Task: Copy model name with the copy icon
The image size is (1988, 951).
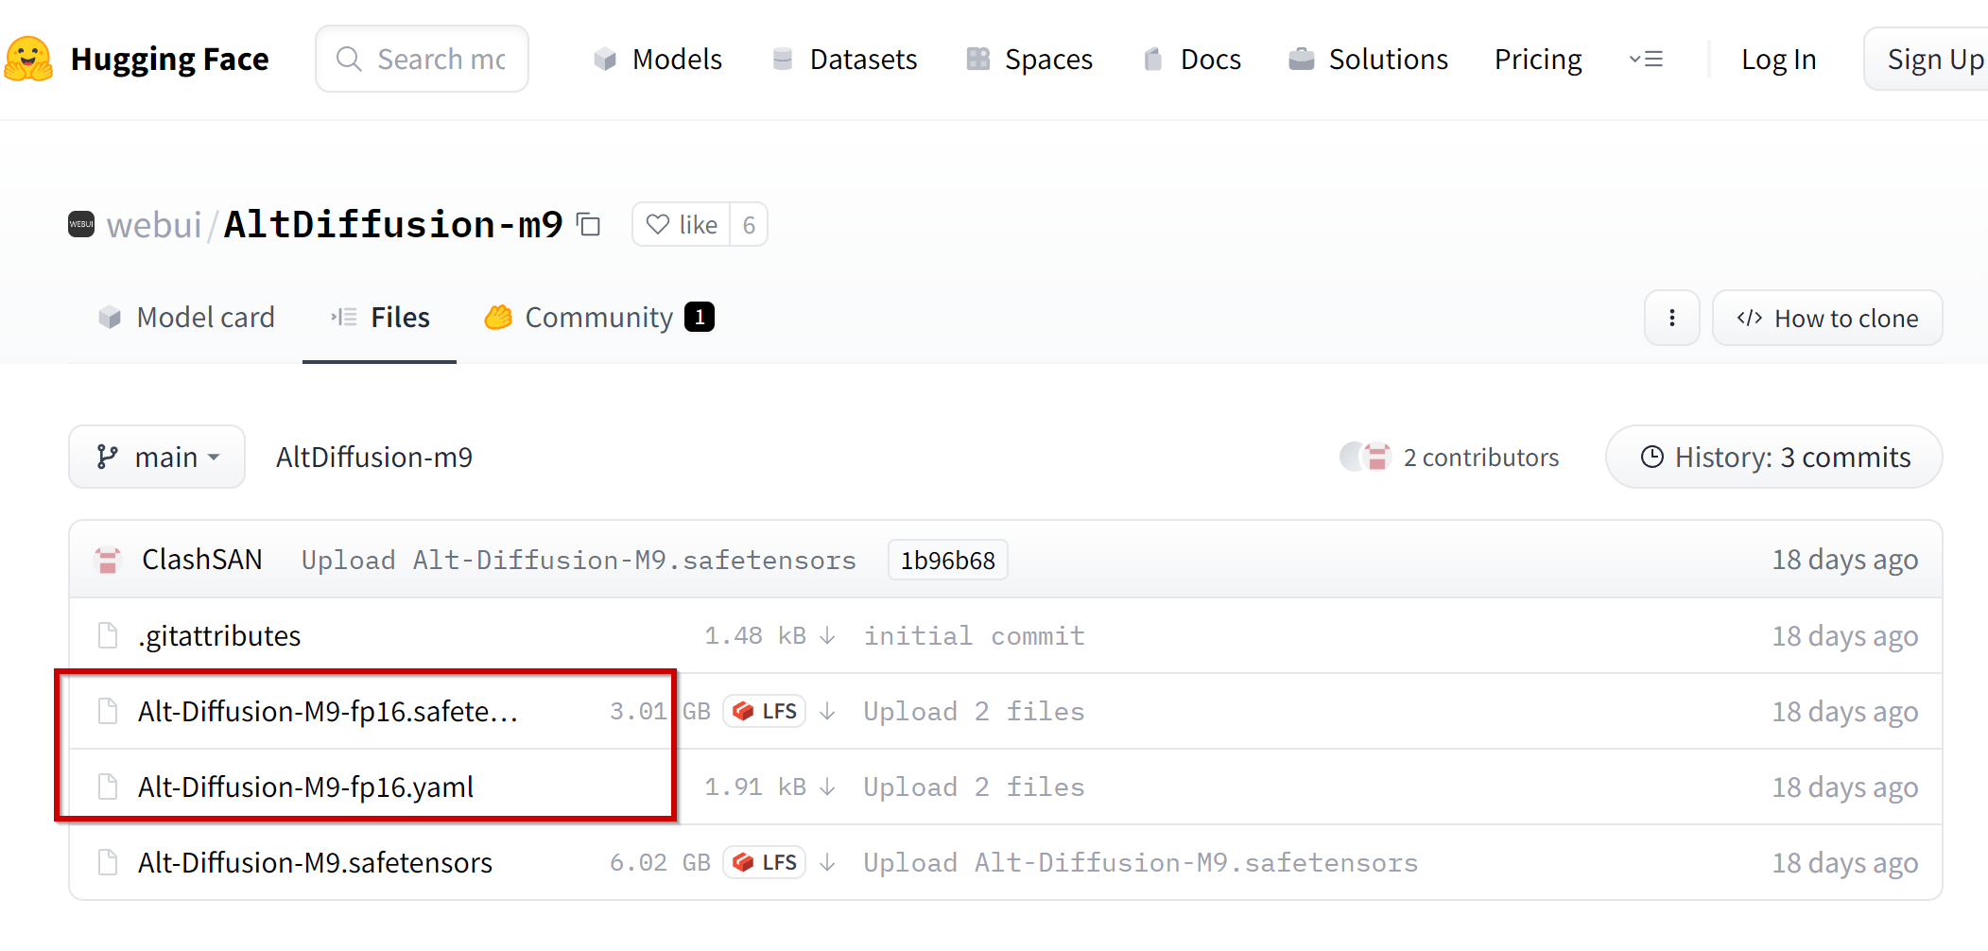Action: click(x=589, y=224)
